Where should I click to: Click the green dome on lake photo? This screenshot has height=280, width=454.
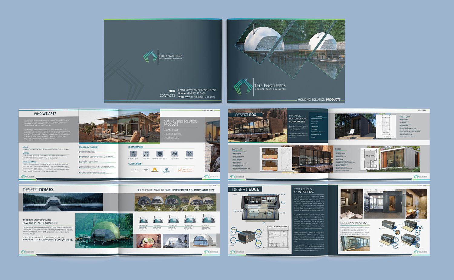104,231
